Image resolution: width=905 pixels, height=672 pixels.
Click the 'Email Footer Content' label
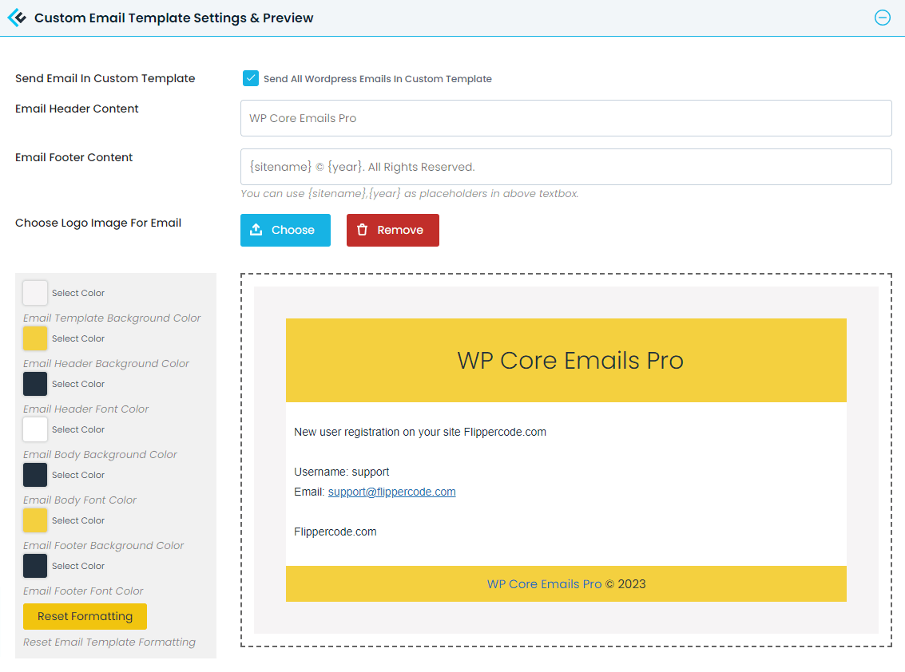(73, 157)
